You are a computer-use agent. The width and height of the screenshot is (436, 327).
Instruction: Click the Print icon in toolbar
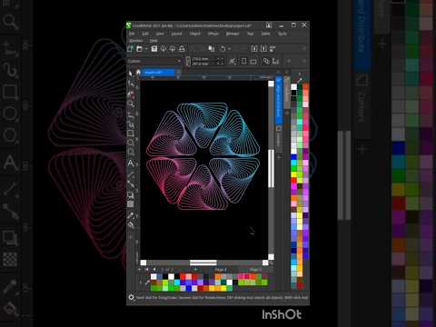[x=182, y=49]
